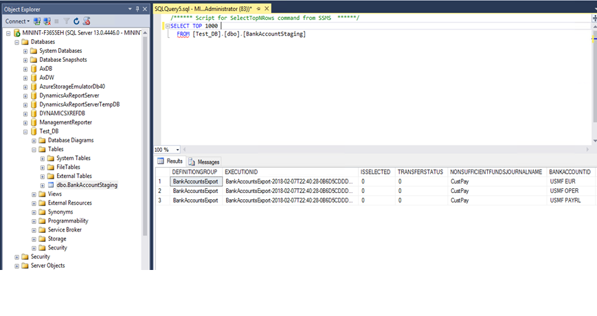This screenshot has height=316, width=597.
Task: Expand the AxDW database node
Action: coord(25,78)
